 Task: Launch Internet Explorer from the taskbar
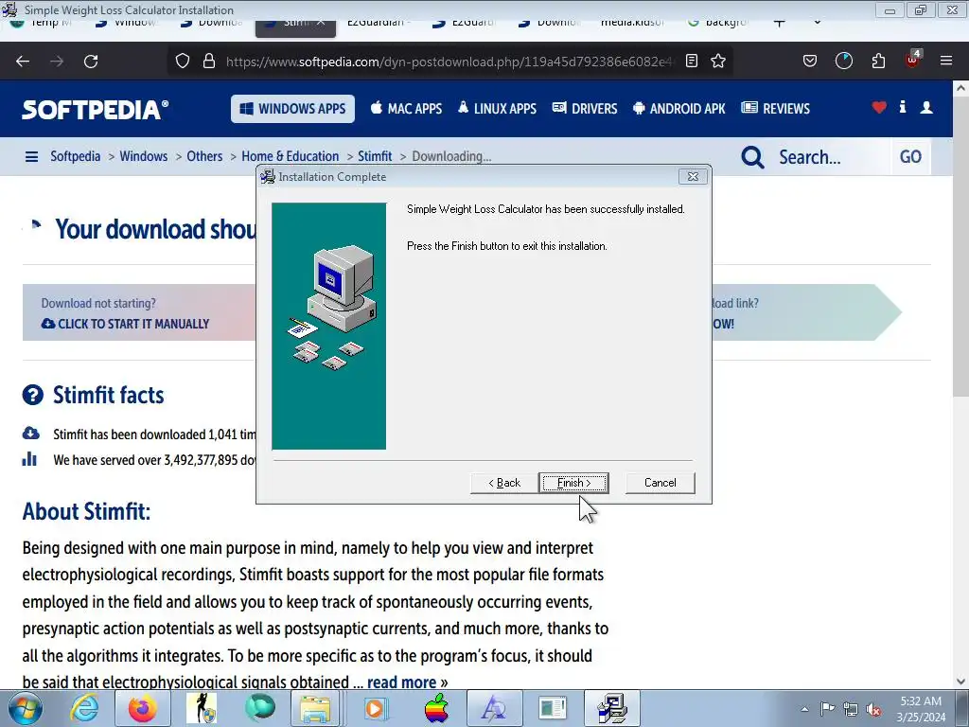pos(84,708)
